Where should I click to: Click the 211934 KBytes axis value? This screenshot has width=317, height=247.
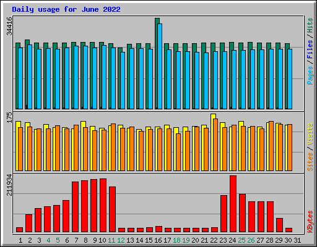click(9, 185)
